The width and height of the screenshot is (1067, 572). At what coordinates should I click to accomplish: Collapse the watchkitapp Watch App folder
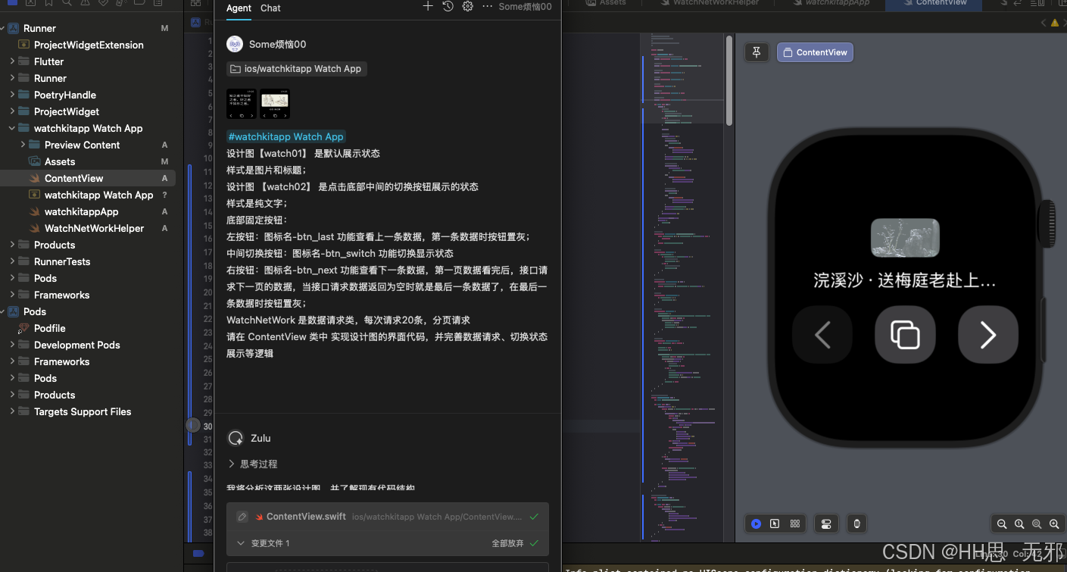[12, 128]
